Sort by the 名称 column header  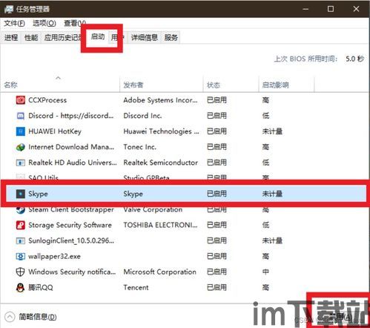point(60,85)
